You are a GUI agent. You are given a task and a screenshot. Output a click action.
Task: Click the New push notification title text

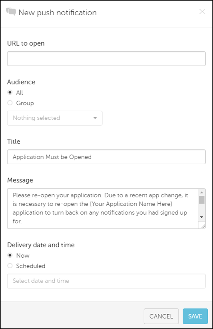(x=57, y=12)
